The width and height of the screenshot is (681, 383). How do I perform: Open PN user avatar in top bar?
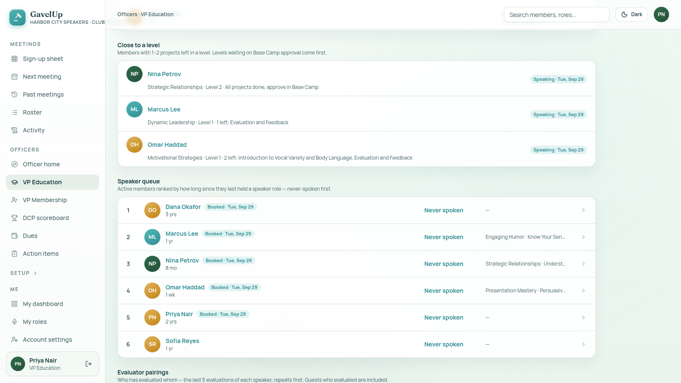coord(661,14)
